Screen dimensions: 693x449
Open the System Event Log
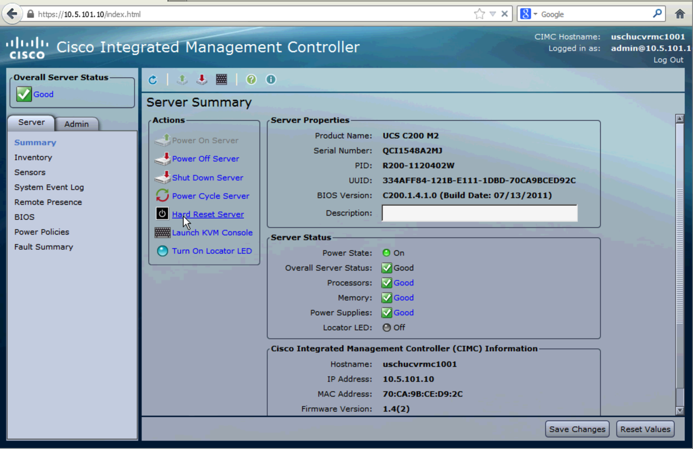tap(49, 187)
